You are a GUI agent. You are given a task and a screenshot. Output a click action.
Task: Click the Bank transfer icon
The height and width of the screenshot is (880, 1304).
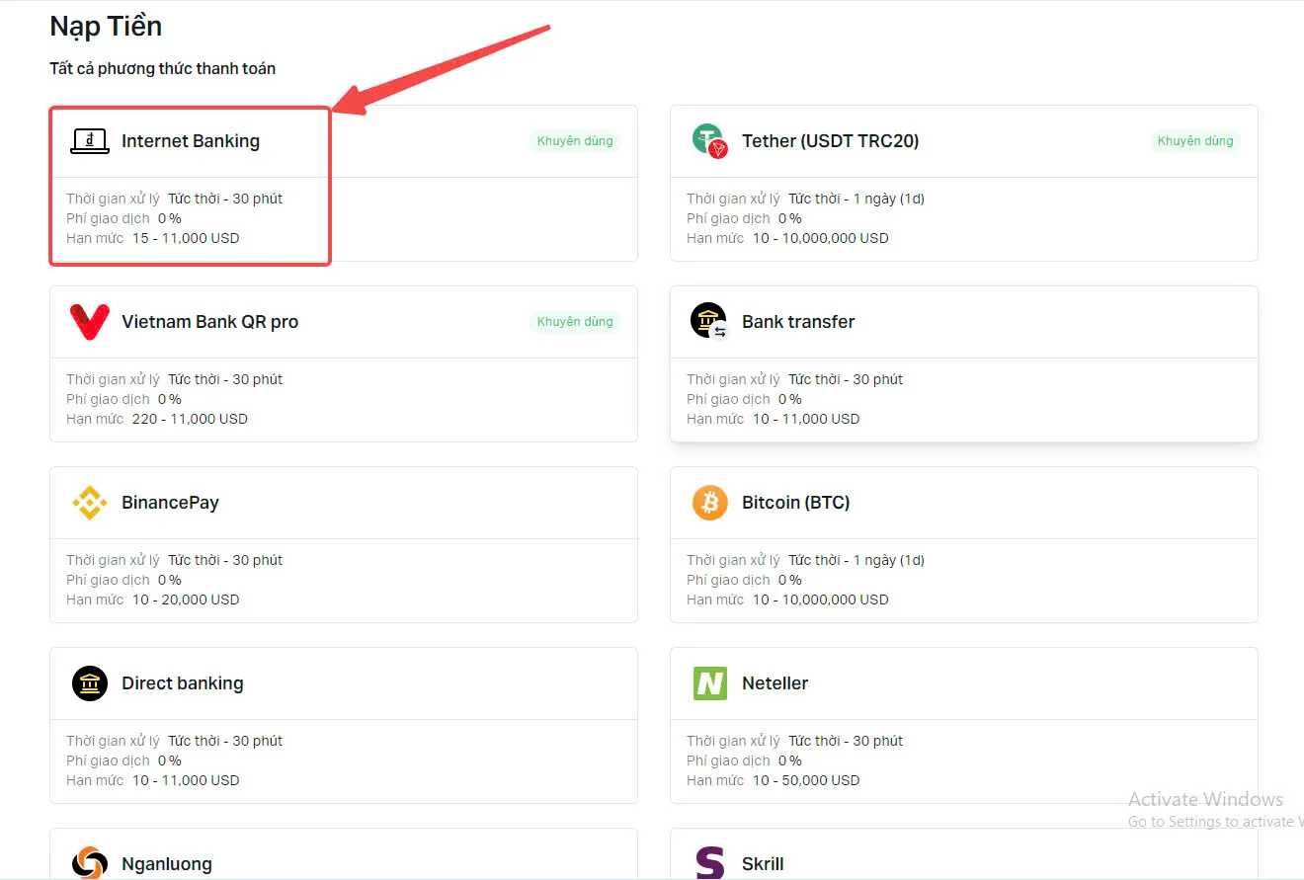point(710,322)
